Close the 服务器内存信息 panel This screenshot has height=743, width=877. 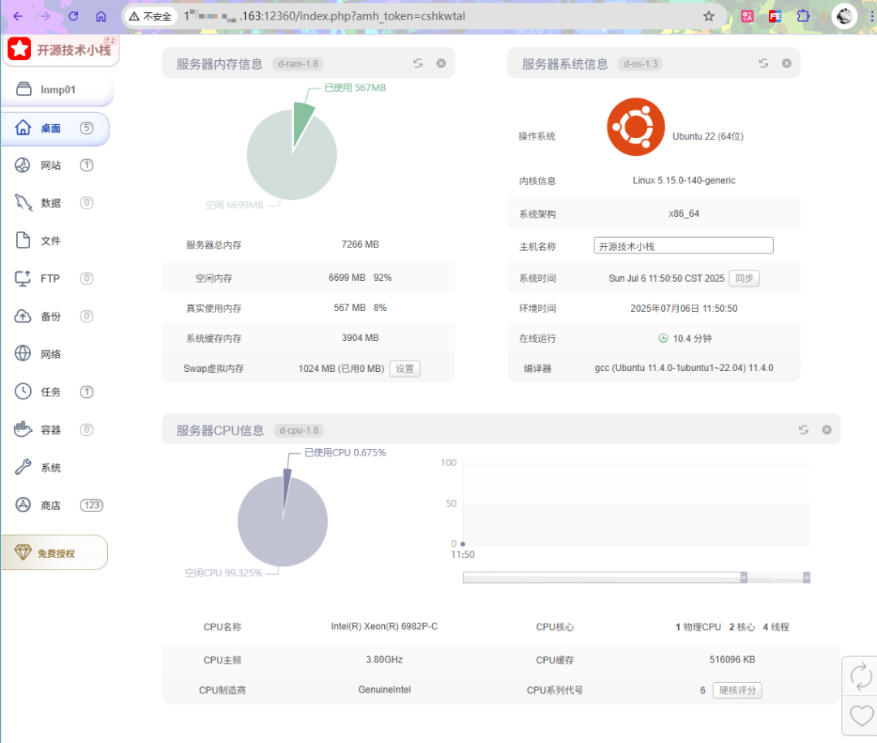click(x=441, y=63)
